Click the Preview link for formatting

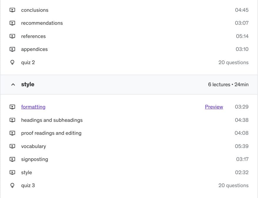(214, 107)
